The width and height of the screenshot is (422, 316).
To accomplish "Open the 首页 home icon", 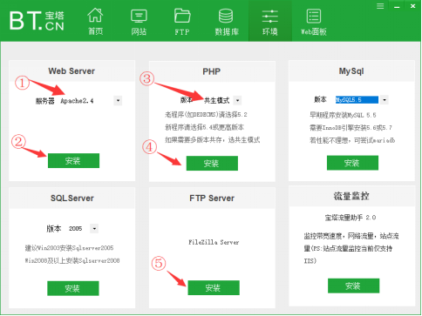I will pyautogui.click(x=95, y=16).
